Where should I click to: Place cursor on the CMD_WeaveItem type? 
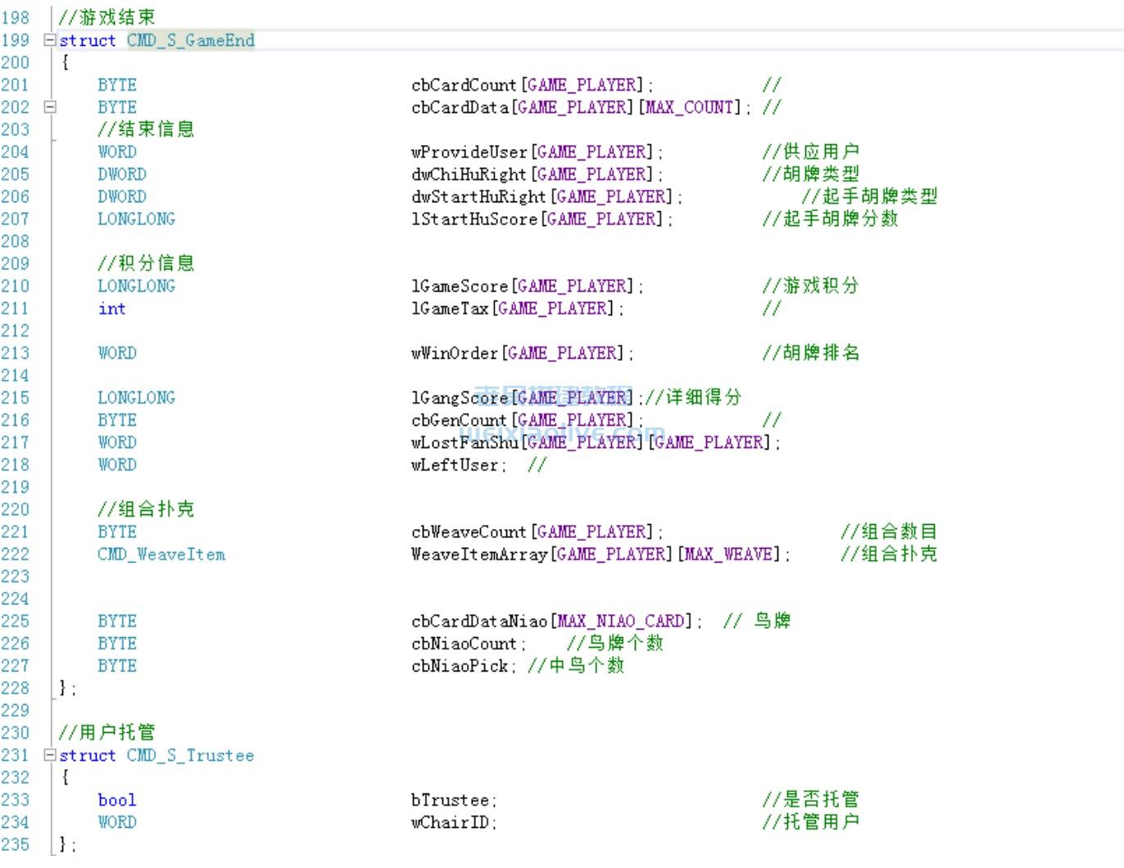point(161,554)
